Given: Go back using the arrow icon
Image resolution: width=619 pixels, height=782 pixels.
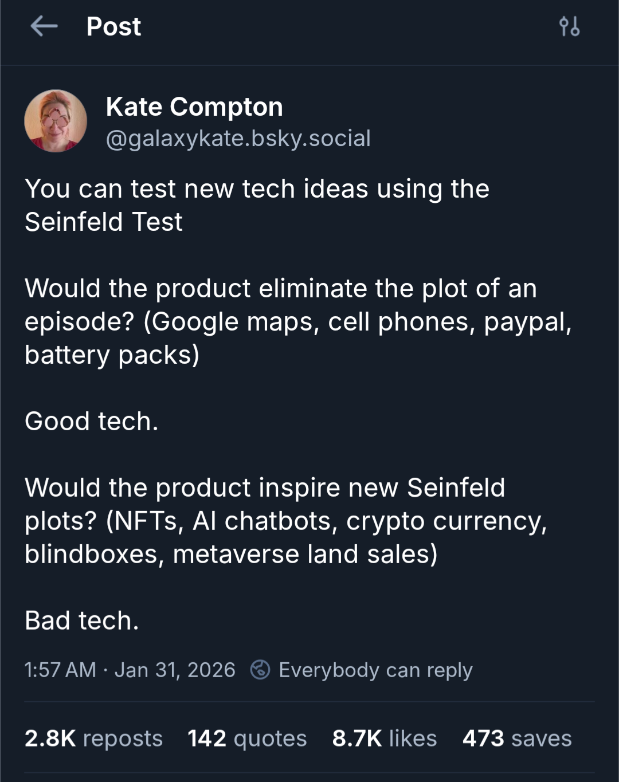Looking at the screenshot, I should 44,26.
